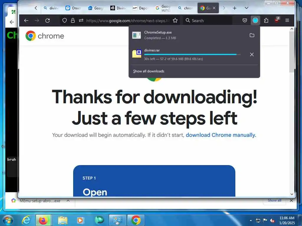Image resolution: width=302 pixels, height=226 pixels.
Task: Toggle the downloads panel button
Action: point(255,20)
